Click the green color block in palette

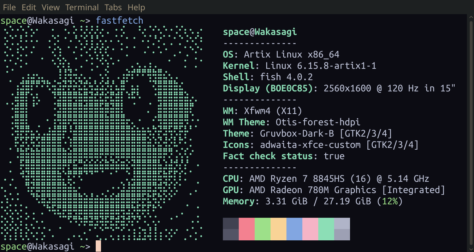[262, 229]
